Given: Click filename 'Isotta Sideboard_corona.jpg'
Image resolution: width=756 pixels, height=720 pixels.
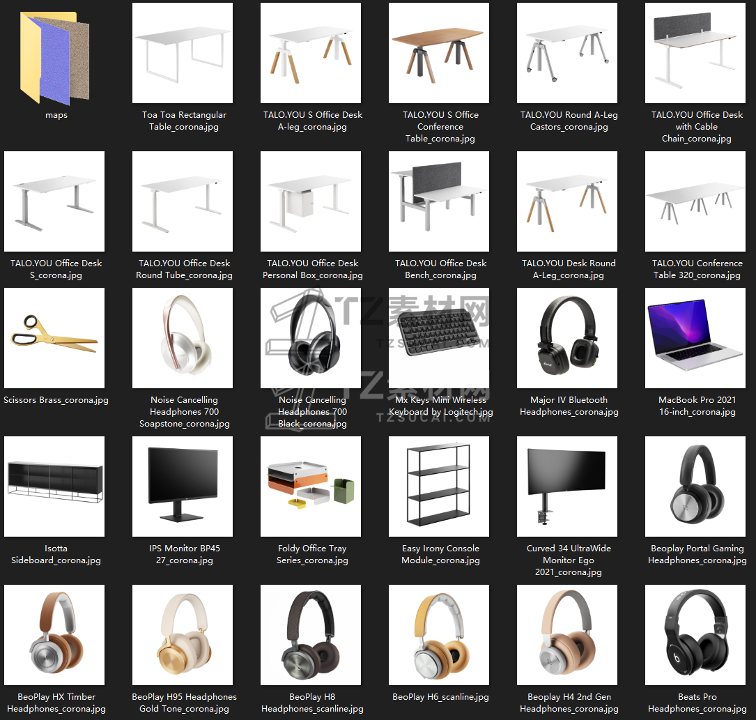Looking at the screenshot, I should point(56,554).
